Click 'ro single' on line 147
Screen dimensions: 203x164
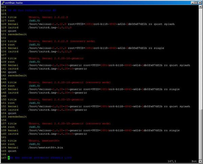click(x=172, y=89)
